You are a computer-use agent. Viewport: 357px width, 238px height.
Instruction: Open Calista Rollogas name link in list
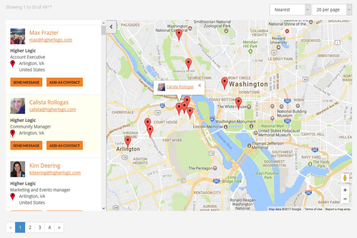point(49,102)
